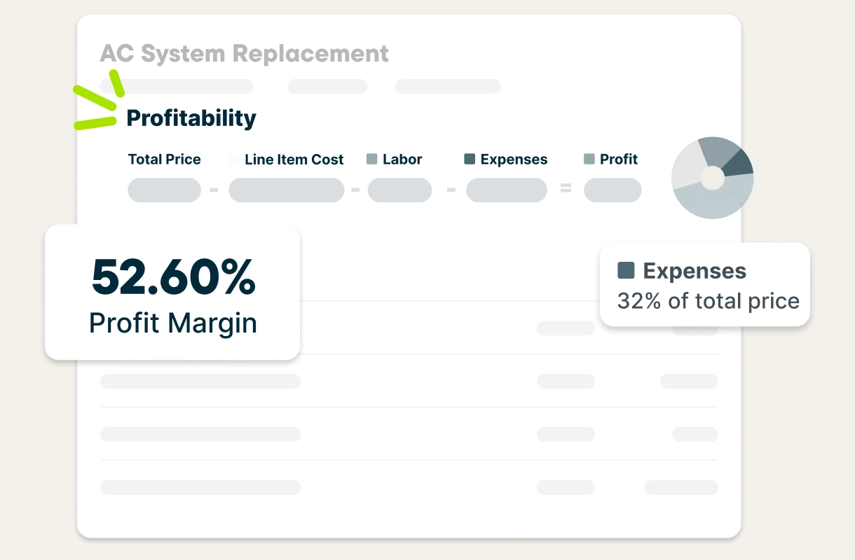Image resolution: width=855 pixels, height=560 pixels.
Task: Click the Labor label
Action: [x=402, y=160]
